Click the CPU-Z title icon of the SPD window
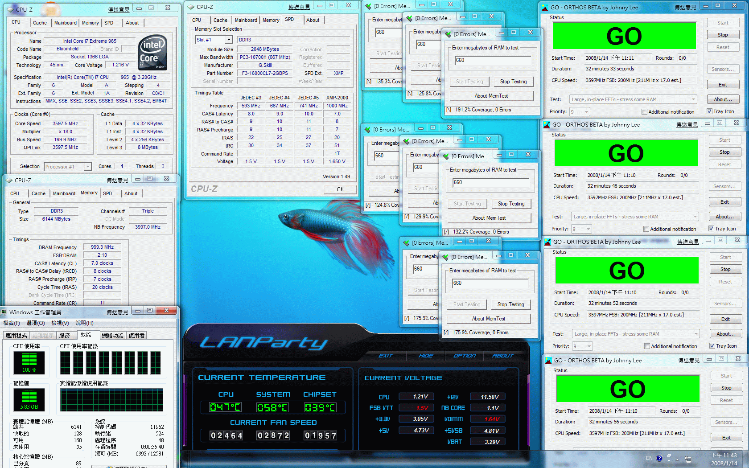749x468 pixels. (191, 7)
